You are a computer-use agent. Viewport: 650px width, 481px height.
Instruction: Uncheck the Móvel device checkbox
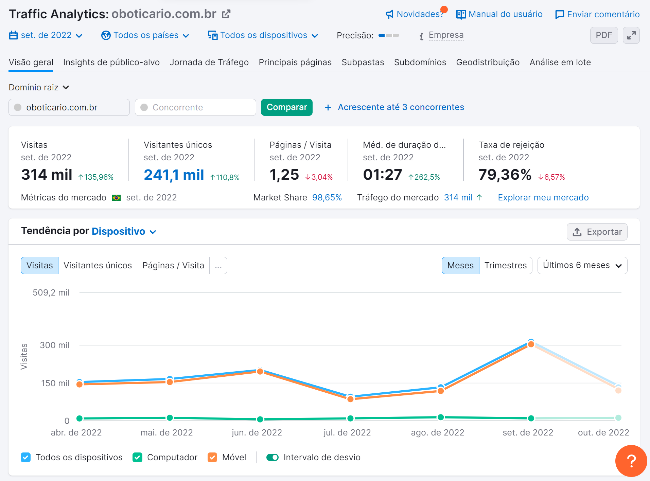click(213, 457)
